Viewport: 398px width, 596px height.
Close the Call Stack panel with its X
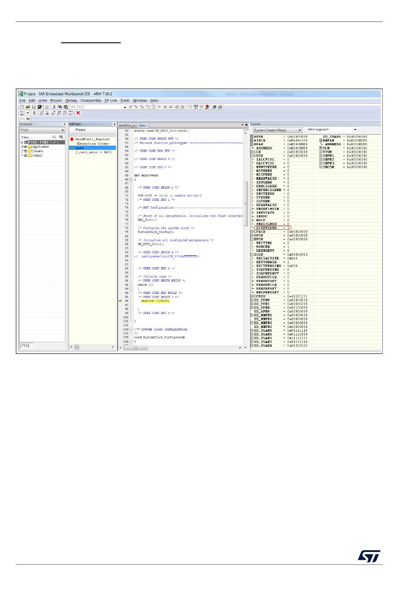(x=114, y=124)
